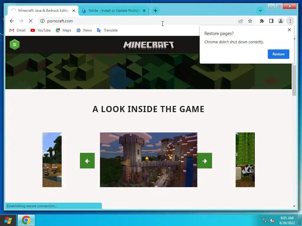302x226 pixels.
Task: Open the Translate bookmark
Action: coord(107,30)
